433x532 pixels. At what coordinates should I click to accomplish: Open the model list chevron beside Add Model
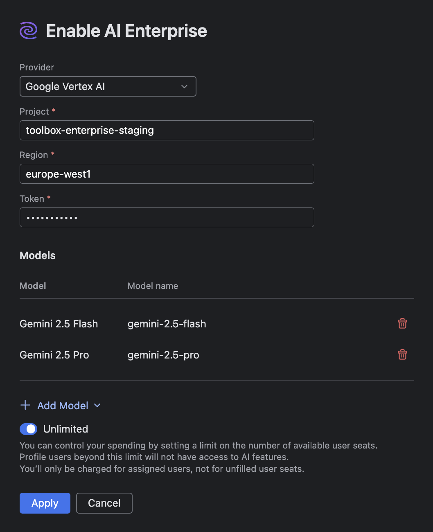[97, 406]
